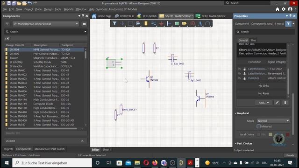
Task: Open the Place menu
Action: pyautogui.click(x=38, y=9)
